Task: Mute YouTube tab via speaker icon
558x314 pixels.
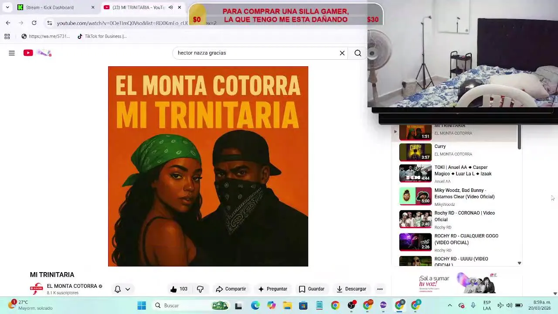Action: click(x=170, y=7)
